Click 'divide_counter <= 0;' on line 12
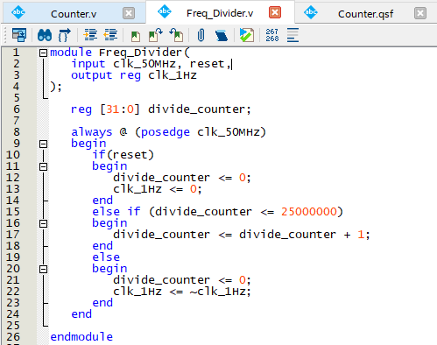Viewport: 437px width, 345px height. [182, 178]
